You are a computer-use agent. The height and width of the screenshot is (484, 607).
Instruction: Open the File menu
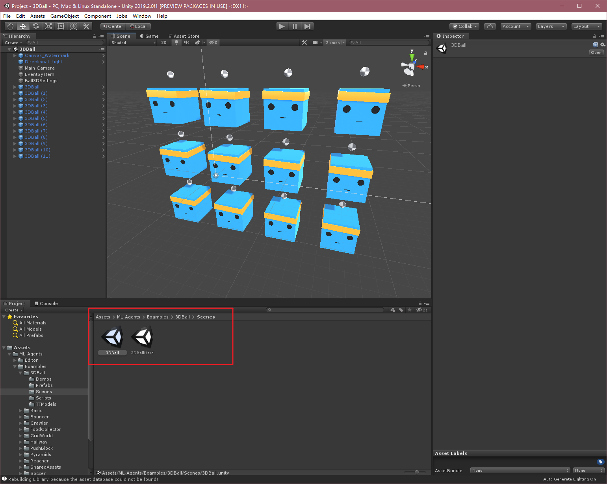click(x=7, y=16)
